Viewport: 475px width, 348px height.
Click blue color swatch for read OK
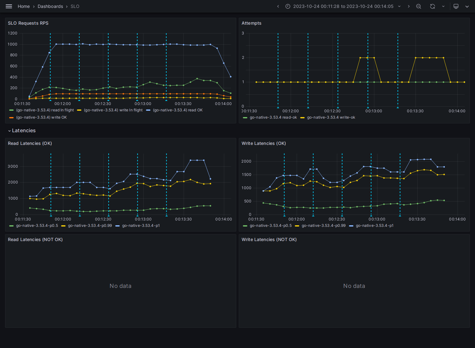pyautogui.click(x=148, y=110)
